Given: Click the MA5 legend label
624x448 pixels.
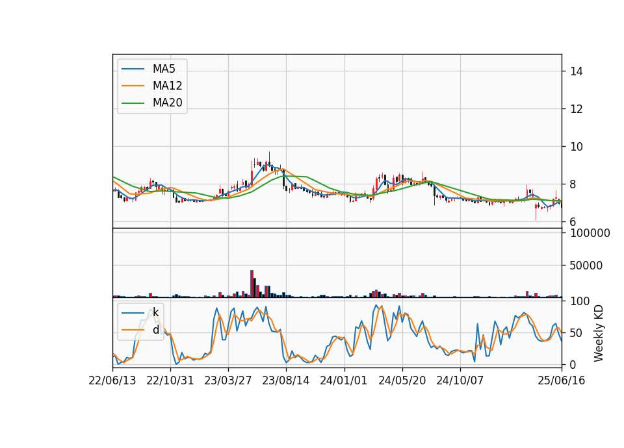Looking at the screenshot, I should (164, 69).
